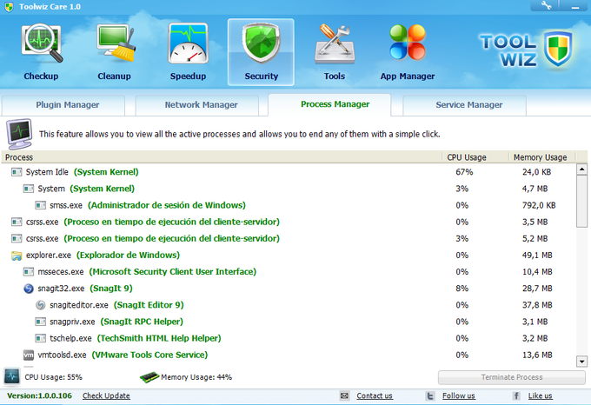Click the Twitter Follow us icon
Image resolution: width=591 pixels, height=405 pixels.
[430, 395]
